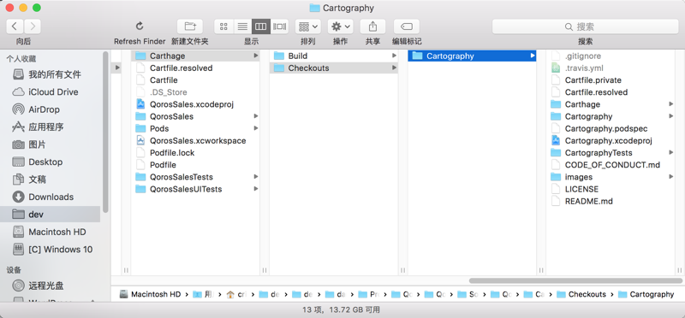The image size is (685, 318).
Task: Create a new folder via 新建文件夹 icon
Action: click(x=190, y=26)
